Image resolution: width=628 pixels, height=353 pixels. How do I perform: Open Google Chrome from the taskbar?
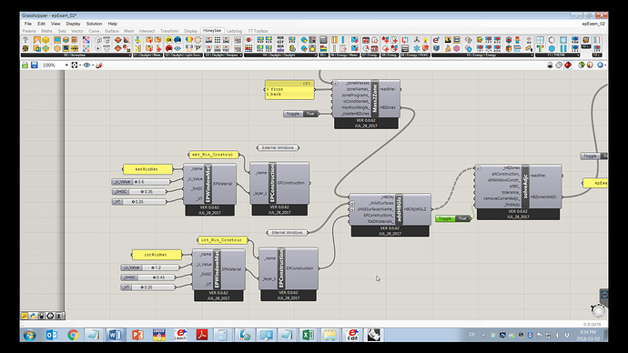pos(73,335)
